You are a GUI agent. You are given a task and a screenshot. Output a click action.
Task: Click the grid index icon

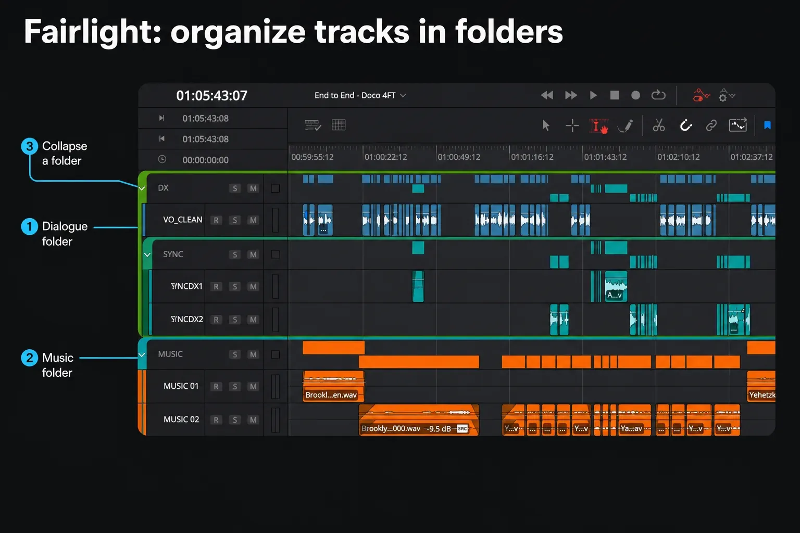click(x=339, y=125)
